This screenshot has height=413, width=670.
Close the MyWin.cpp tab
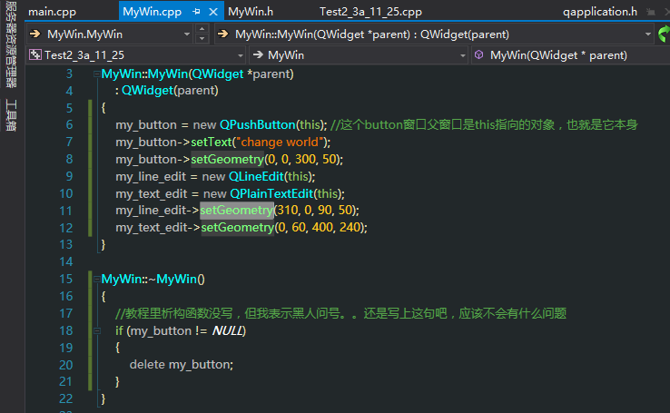pos(212,12)
